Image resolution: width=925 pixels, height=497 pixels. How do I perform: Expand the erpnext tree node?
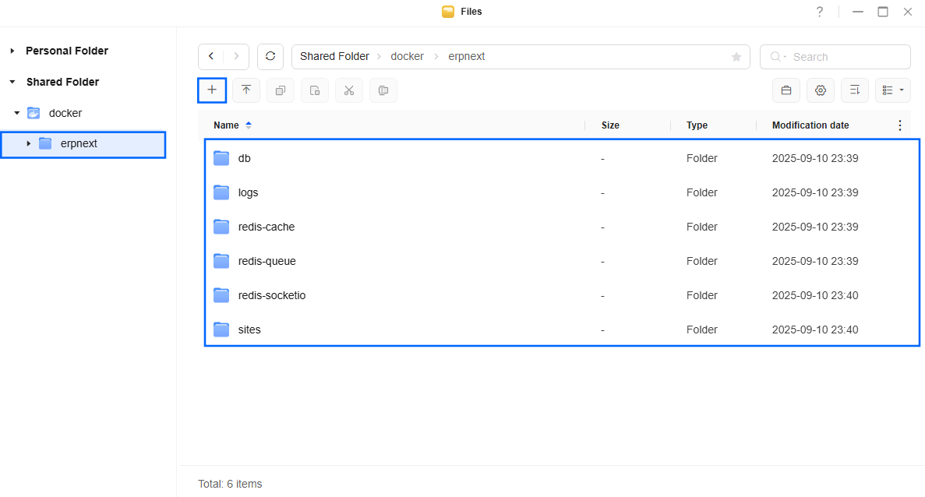[28, 143]
